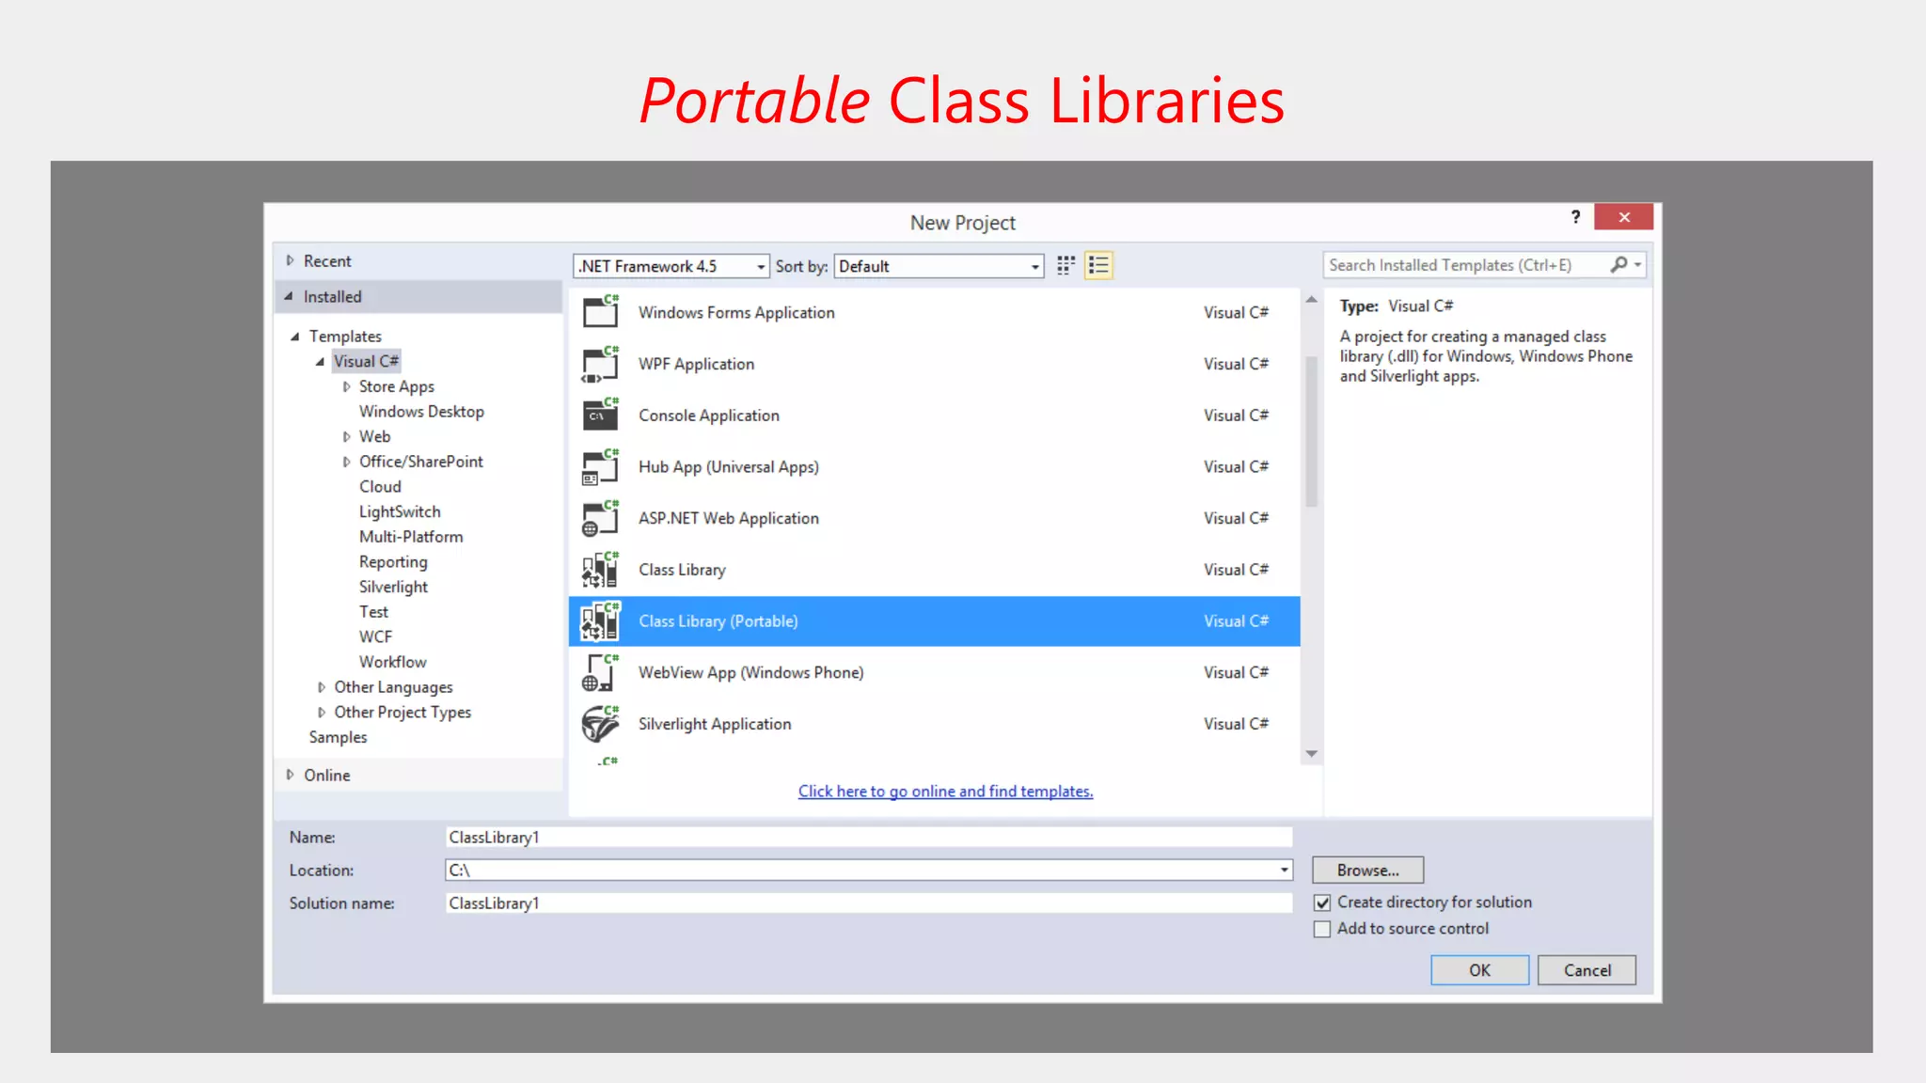The width and height of the screenshot is (1926, 1083).
Task: Click the search magnifier icon
Action: (x=1618, y=265)
